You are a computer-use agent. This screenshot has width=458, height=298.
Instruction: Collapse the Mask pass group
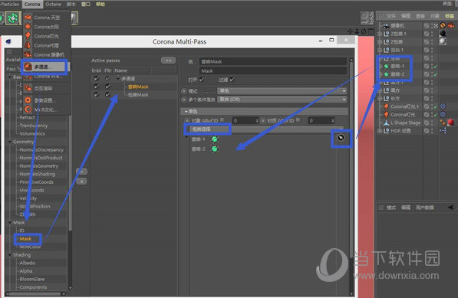[10, 222]
